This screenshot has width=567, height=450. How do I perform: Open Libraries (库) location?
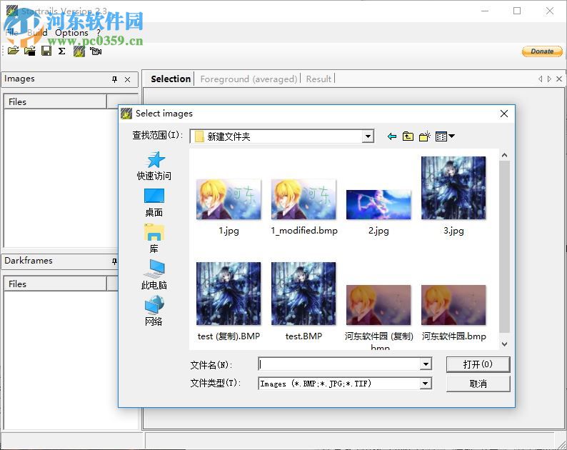pos(154,239)
